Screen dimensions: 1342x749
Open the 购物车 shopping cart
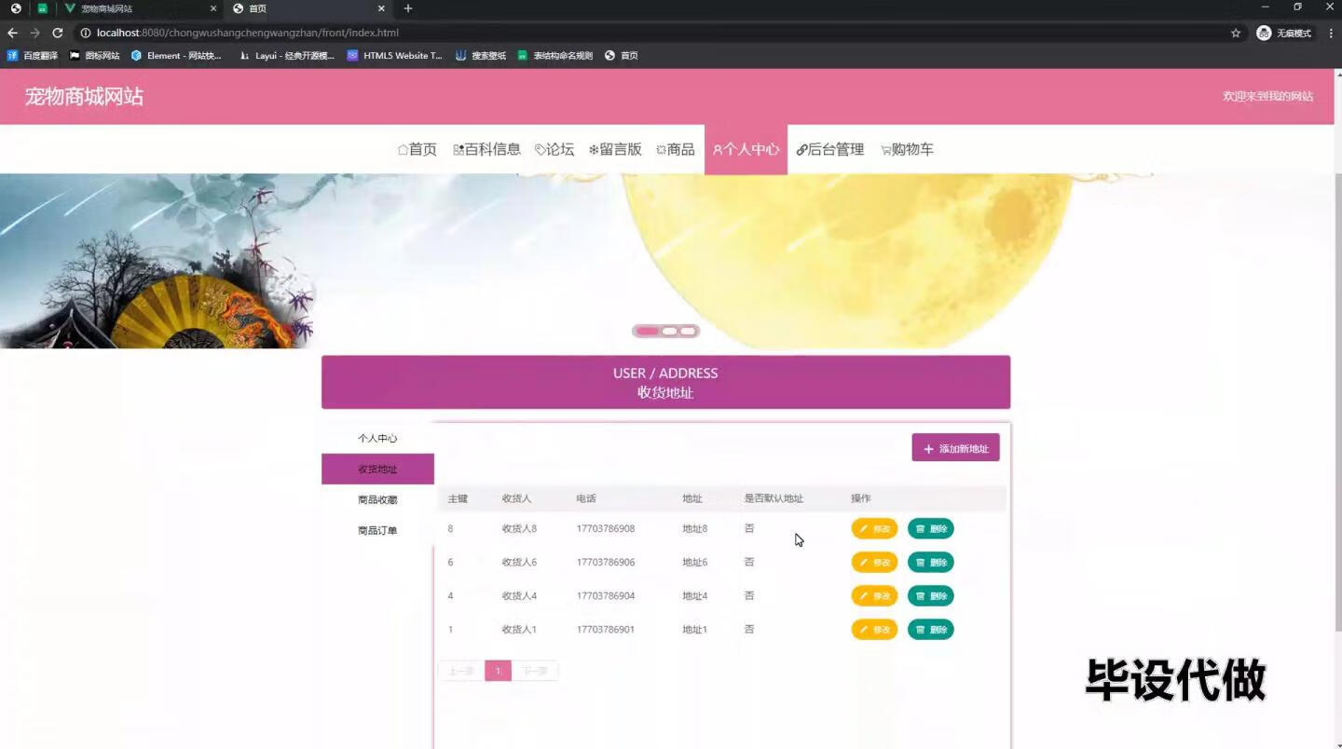(x=907, y=149)
